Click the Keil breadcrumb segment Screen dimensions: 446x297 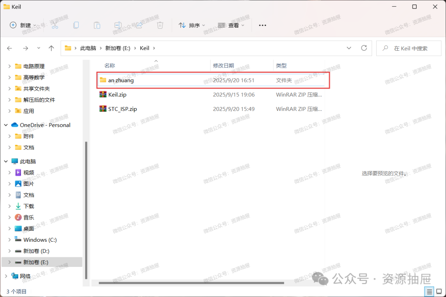[145, 48]
